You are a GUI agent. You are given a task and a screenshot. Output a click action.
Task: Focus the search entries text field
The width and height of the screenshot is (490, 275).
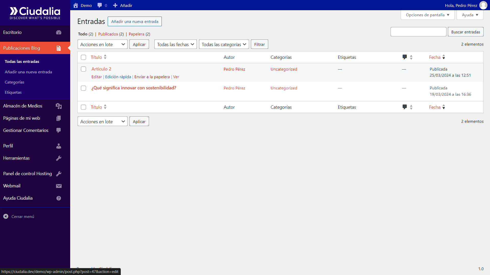point(418,32)
